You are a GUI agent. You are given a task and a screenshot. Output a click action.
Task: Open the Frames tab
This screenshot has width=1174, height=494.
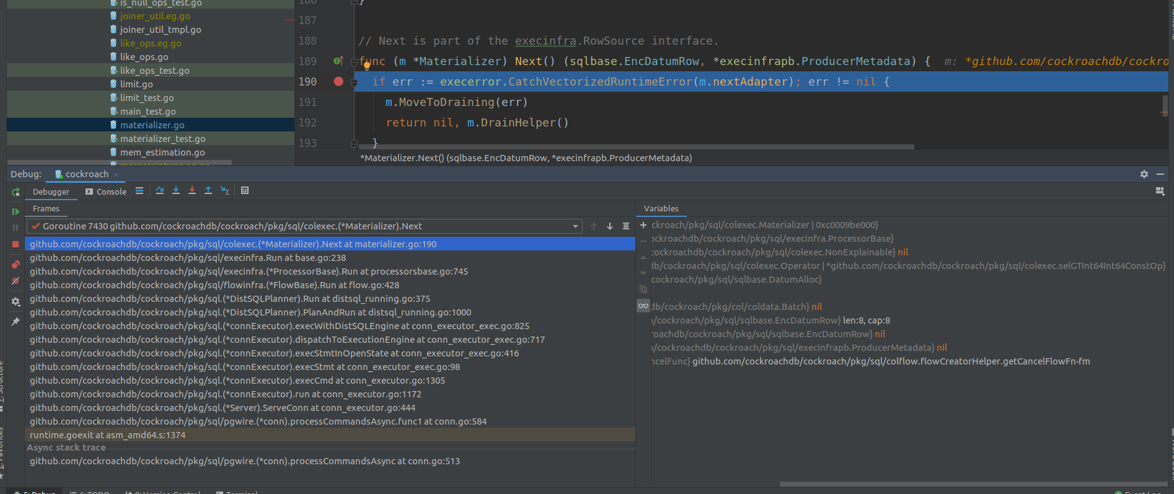coord(46,209)
